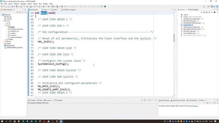The width and height of the screenshot is (219, 123).
Task: Click Collapse All in Project Explorer
Action: [17, 12]
